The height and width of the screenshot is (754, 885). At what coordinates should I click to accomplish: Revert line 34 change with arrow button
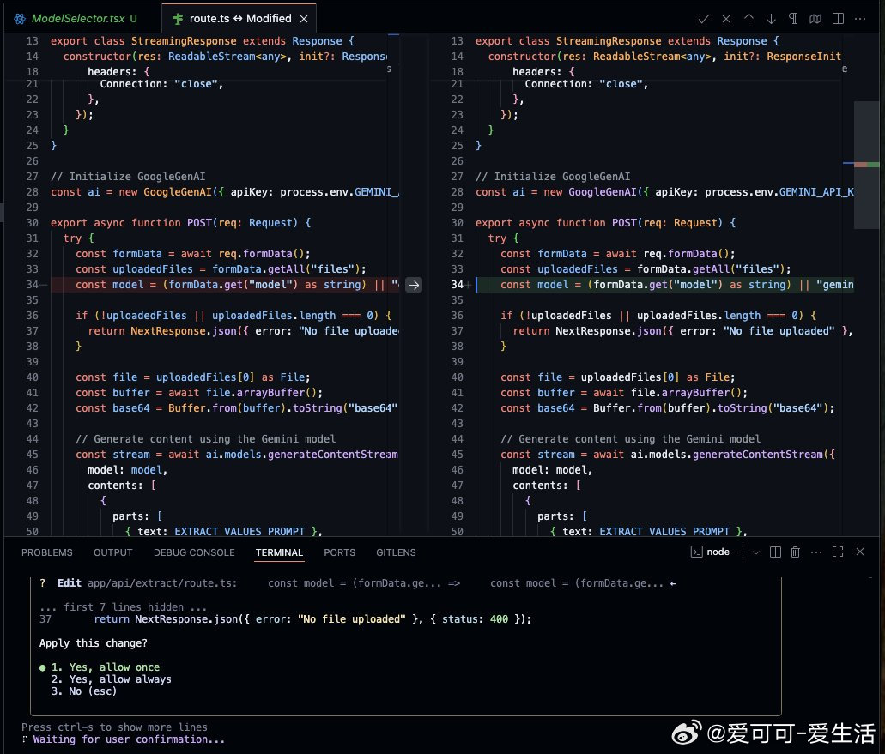coord(414,285)
